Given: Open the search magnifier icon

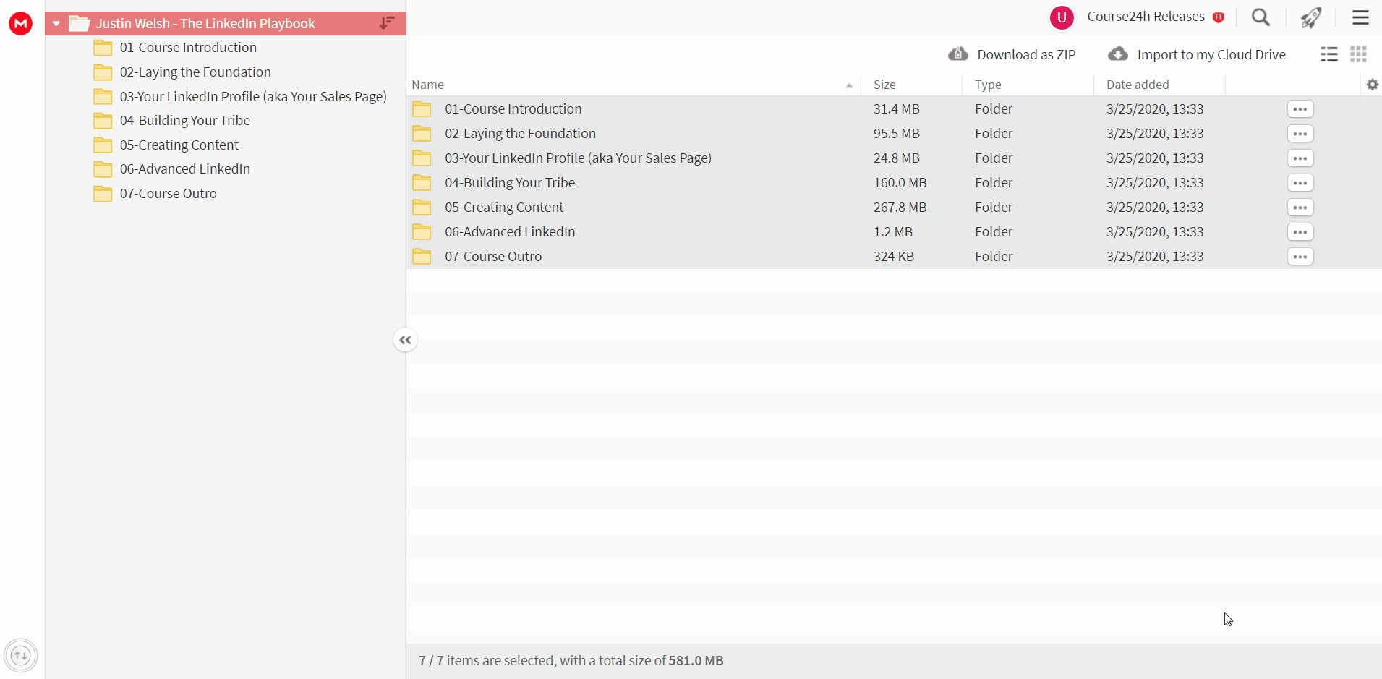Looking at the screenshot, I should [x=1261, y=17].
